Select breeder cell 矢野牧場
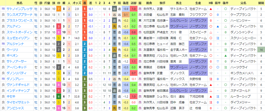The image size is (265, 111). [x=195, y=79]
